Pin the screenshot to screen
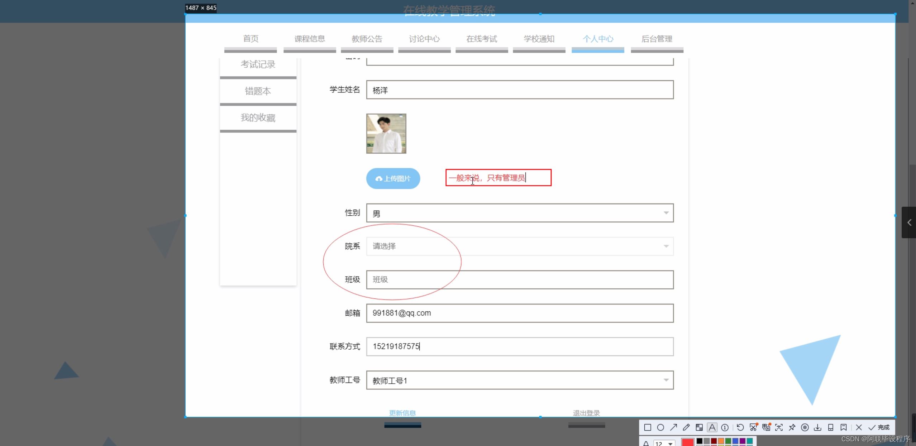 [x=792, y=427]
